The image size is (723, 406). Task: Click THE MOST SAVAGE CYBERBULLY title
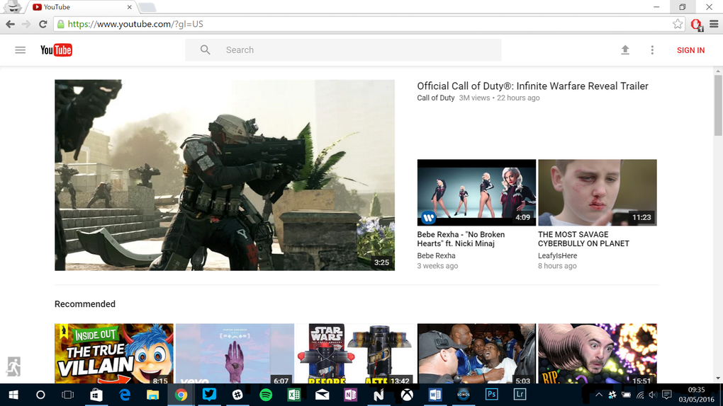[583, 239]
